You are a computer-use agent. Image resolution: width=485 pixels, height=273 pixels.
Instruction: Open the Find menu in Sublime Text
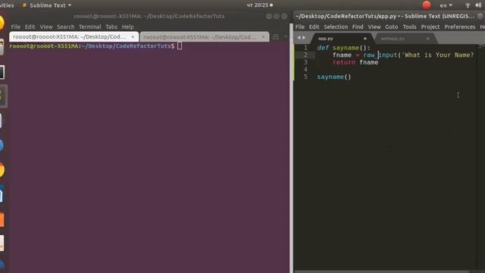tap(358, 27)
